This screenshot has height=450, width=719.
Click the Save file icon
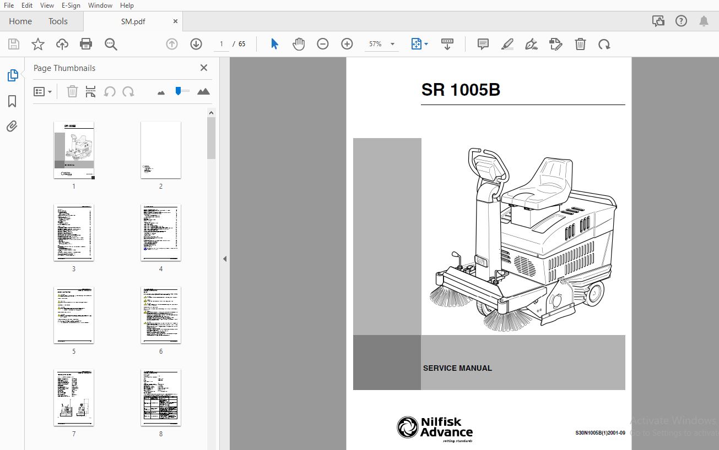click(14, 45)
